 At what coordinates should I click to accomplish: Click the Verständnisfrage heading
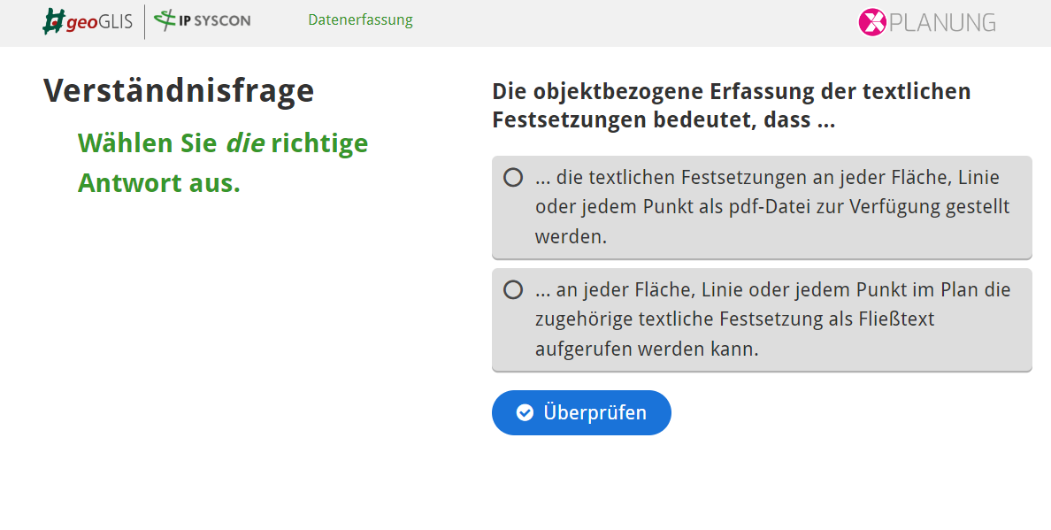click(178, 89)
